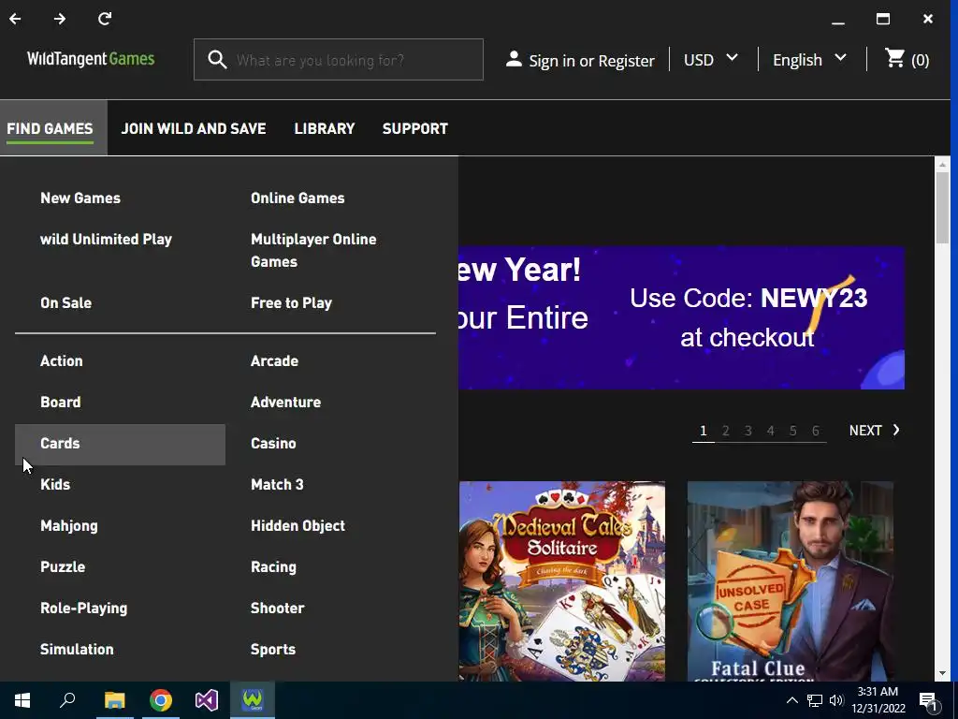
Task: Go to carousel page 3
Action: 748,431
